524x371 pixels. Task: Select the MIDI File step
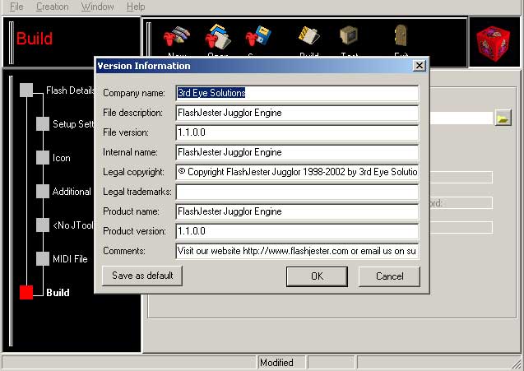43,258
